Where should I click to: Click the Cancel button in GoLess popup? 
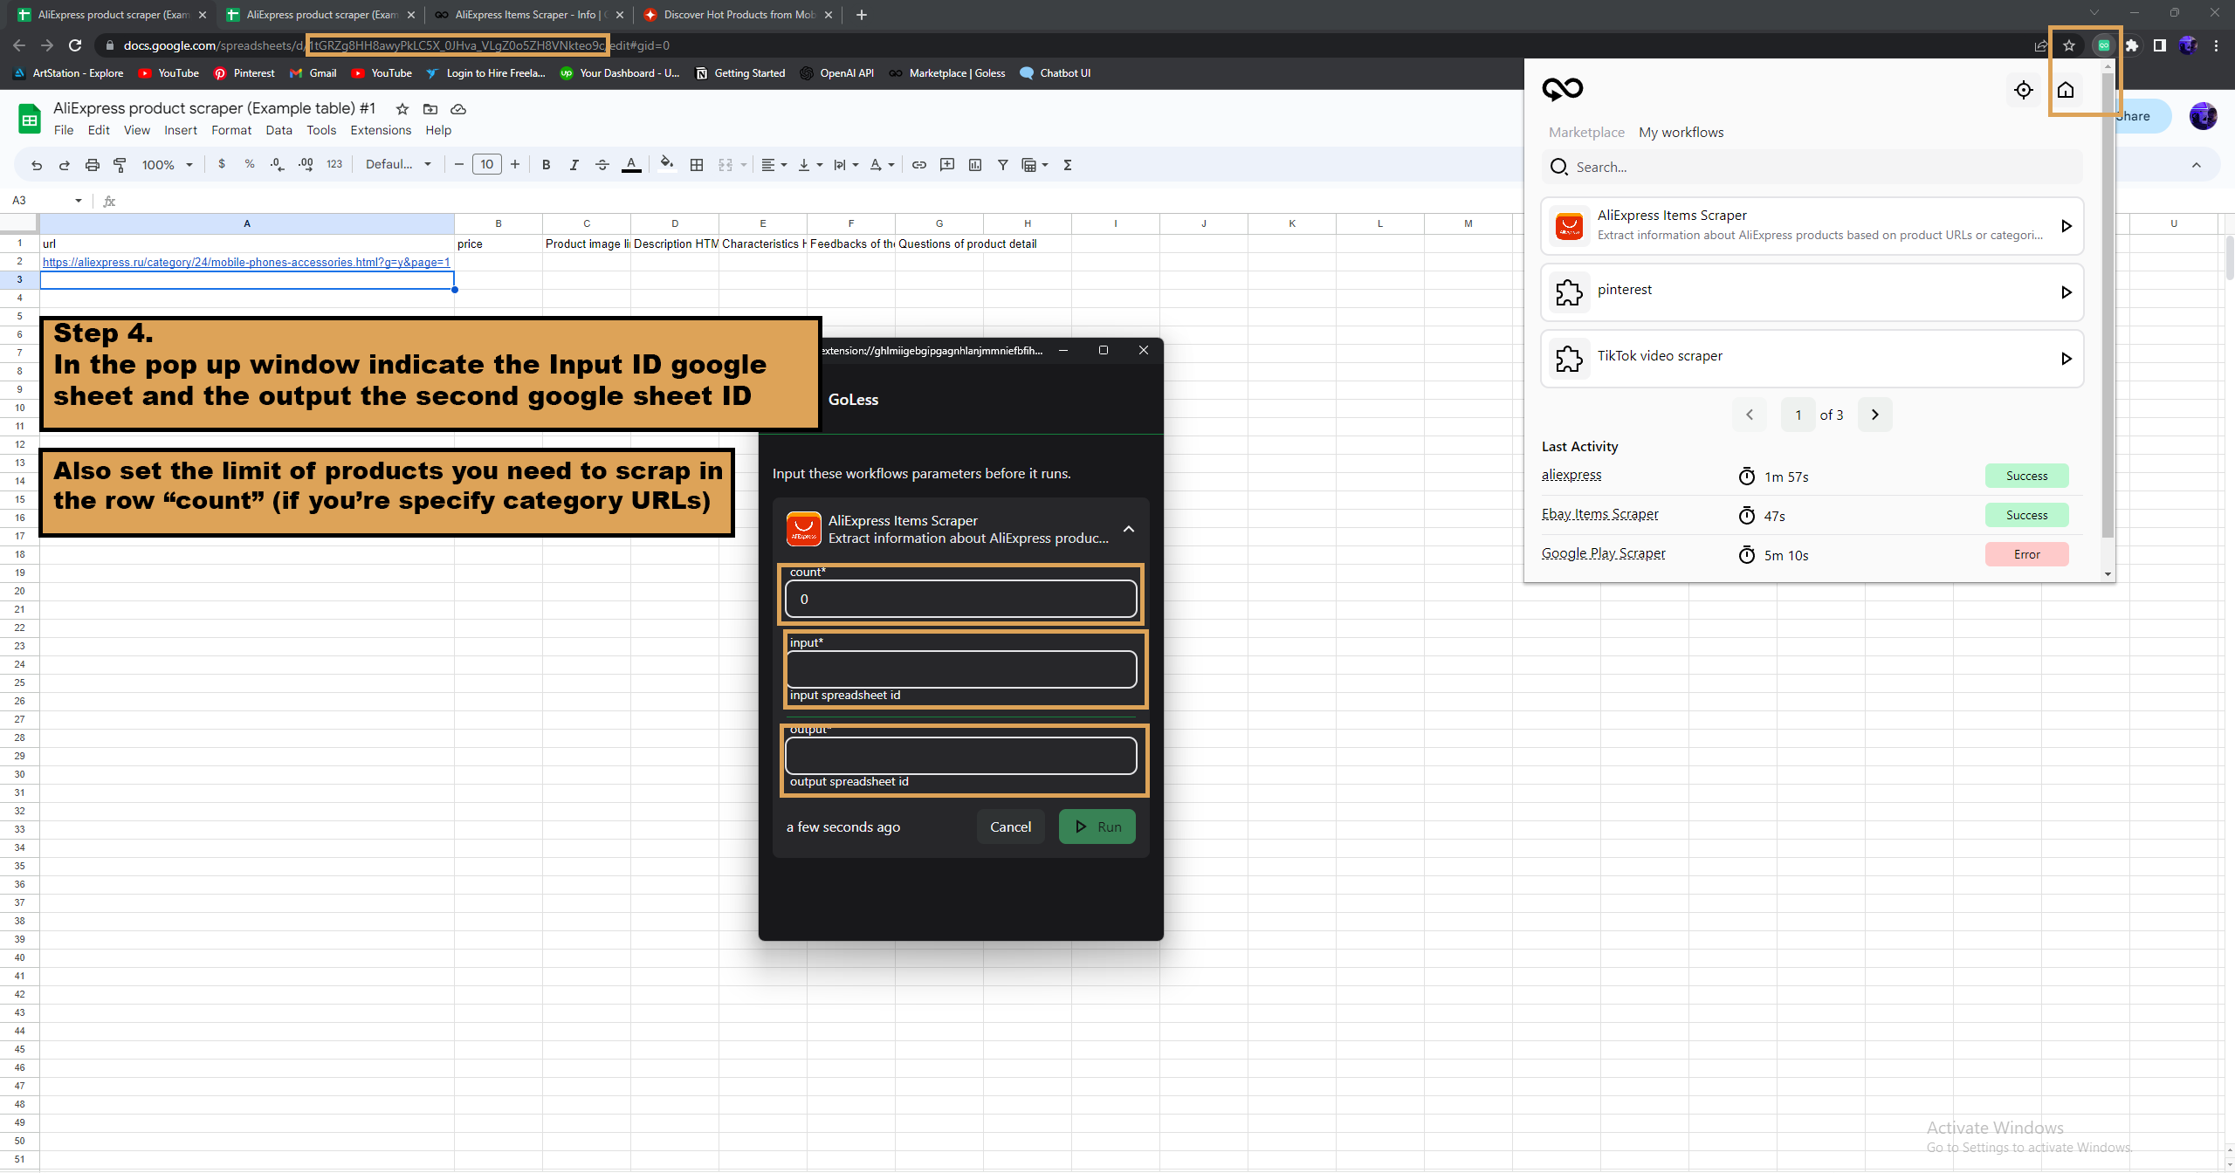(1010, 827)
